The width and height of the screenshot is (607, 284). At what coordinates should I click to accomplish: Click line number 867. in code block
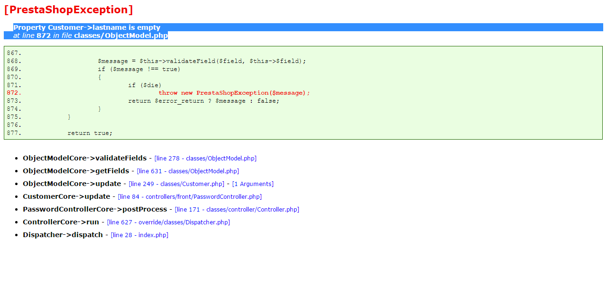[x=14, y=53]
